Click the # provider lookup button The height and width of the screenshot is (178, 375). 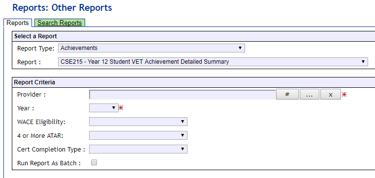(287, 94)
